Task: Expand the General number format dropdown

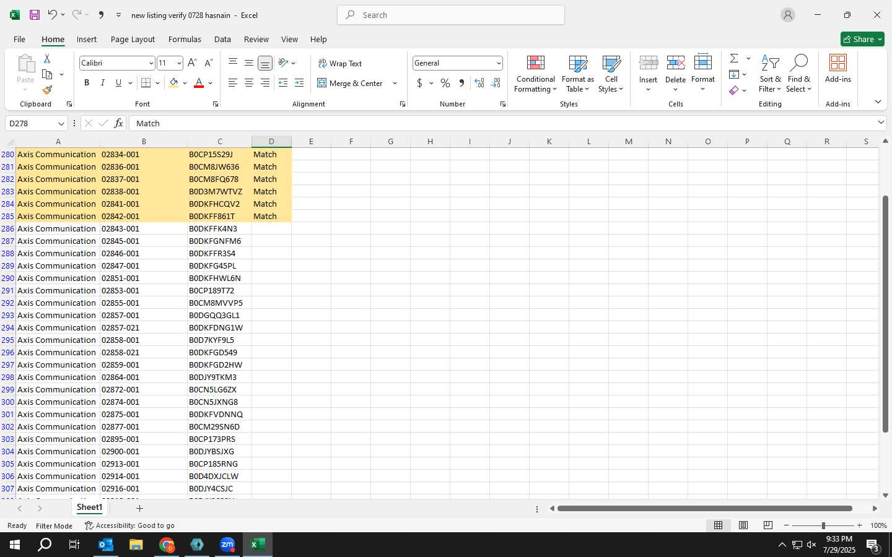Action: coord(498,63)
